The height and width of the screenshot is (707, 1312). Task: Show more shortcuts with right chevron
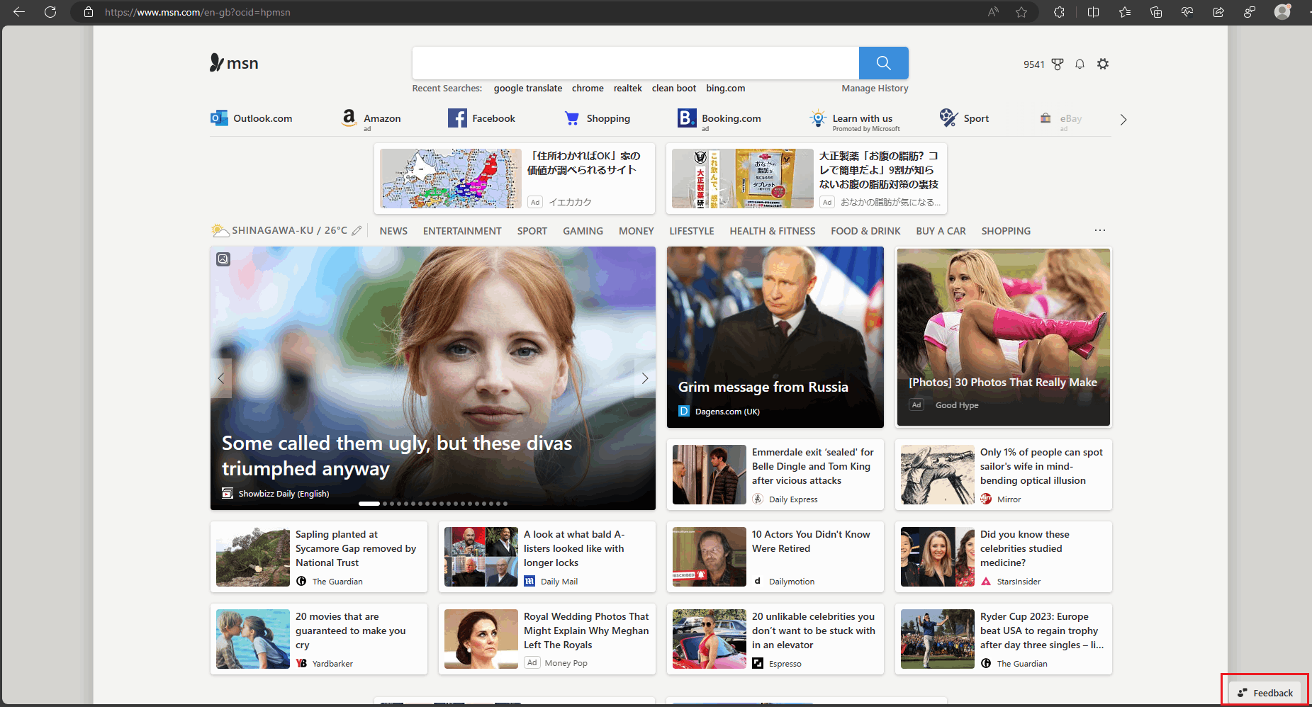[x=1123, y=119]
